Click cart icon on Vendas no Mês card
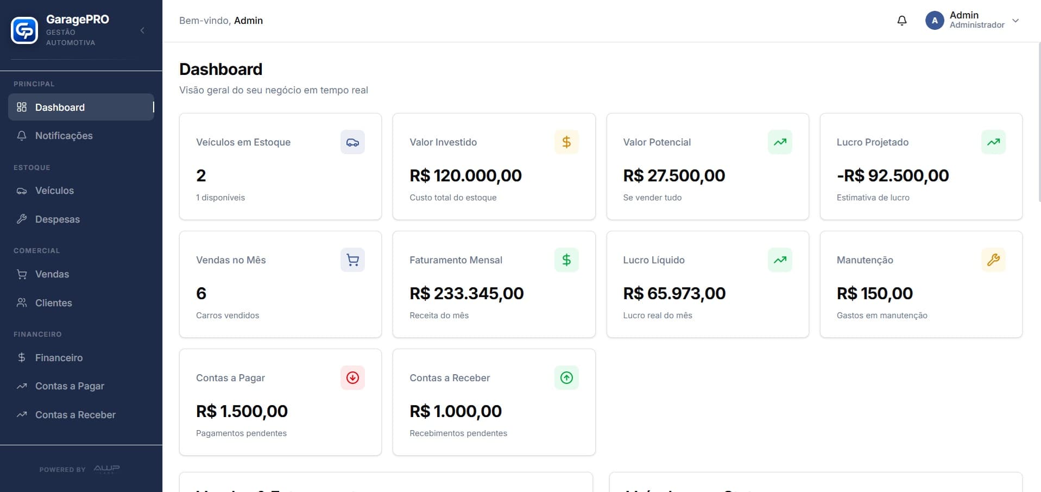Image resolution: width=1041 pixels, height=492 pixels. [352, 260]
